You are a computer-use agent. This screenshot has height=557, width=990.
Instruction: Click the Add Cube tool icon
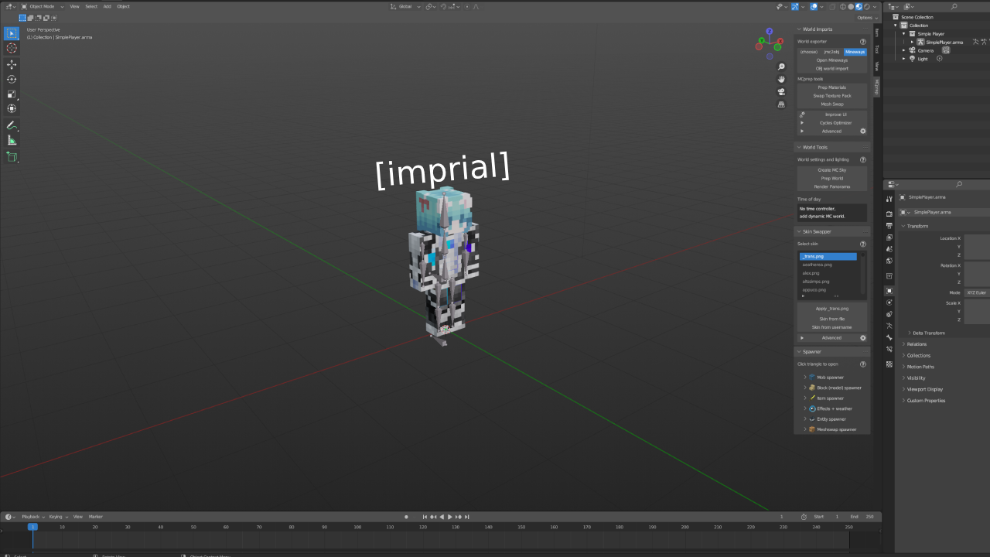coord(12,157)
